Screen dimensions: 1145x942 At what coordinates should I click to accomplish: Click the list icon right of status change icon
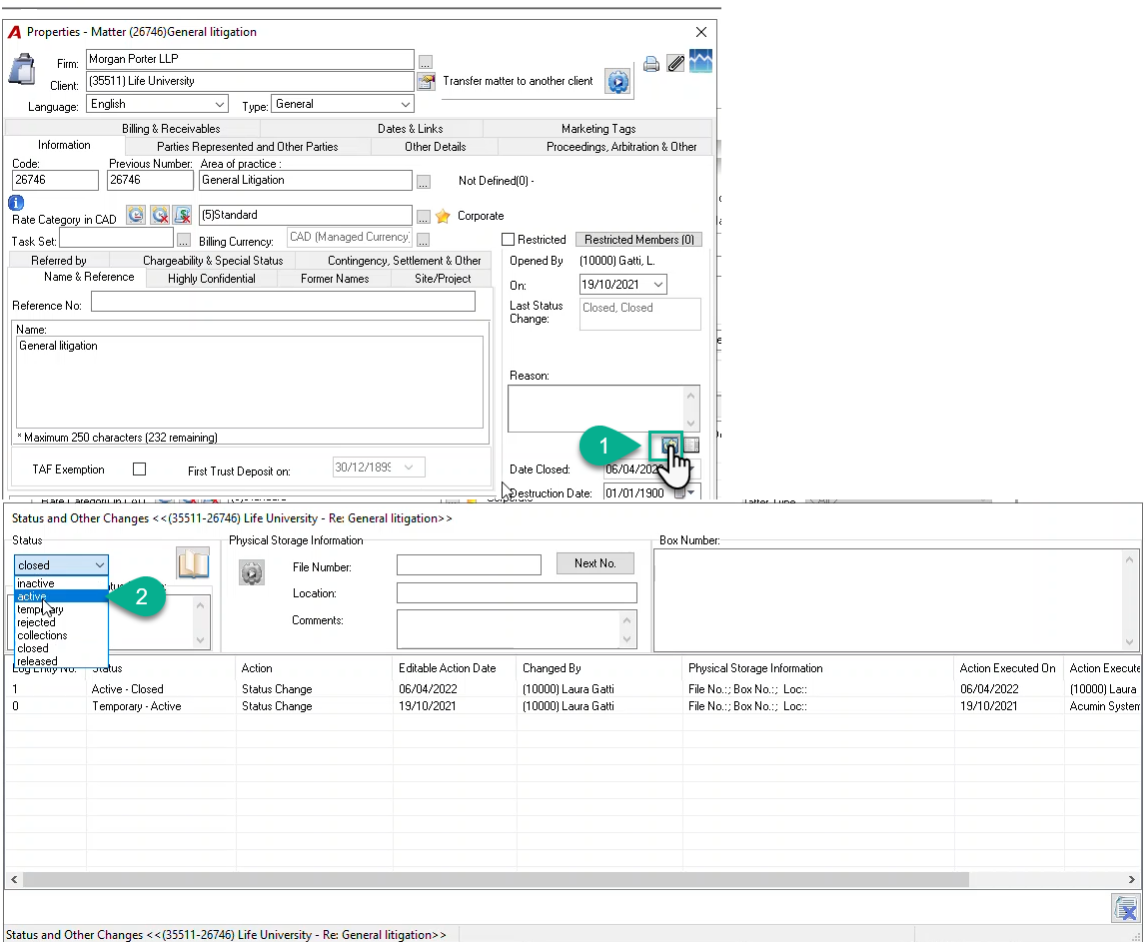(691, 445)
